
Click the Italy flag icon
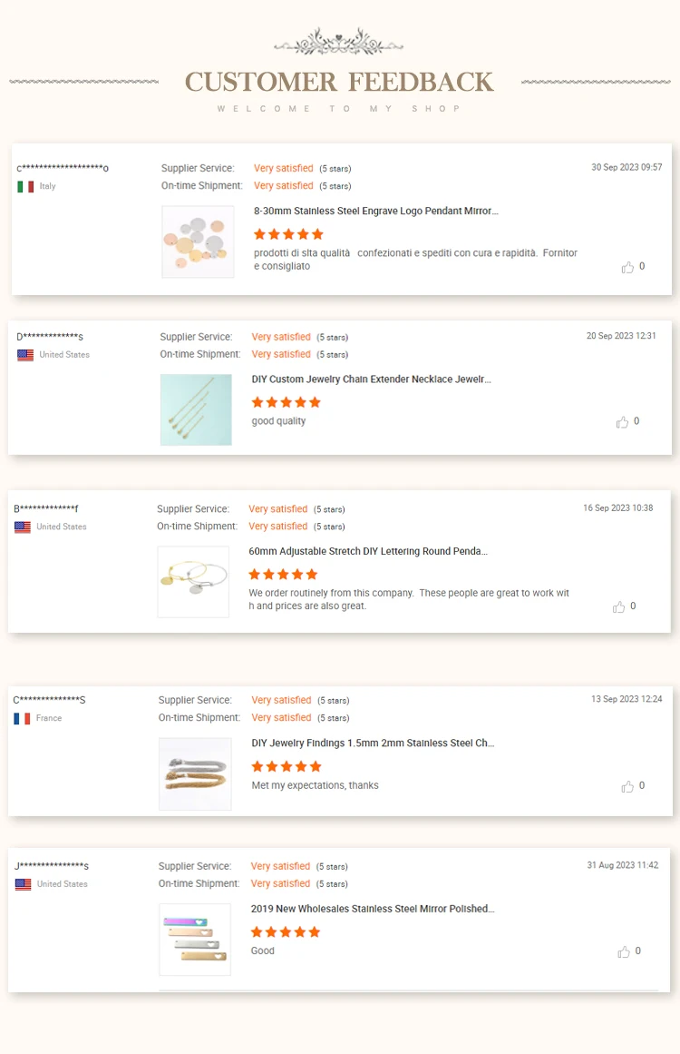pyautogui.click(x=25, y=186)
